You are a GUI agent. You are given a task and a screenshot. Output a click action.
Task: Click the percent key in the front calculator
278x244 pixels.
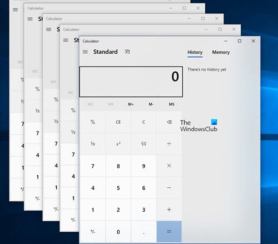(93, 122)
